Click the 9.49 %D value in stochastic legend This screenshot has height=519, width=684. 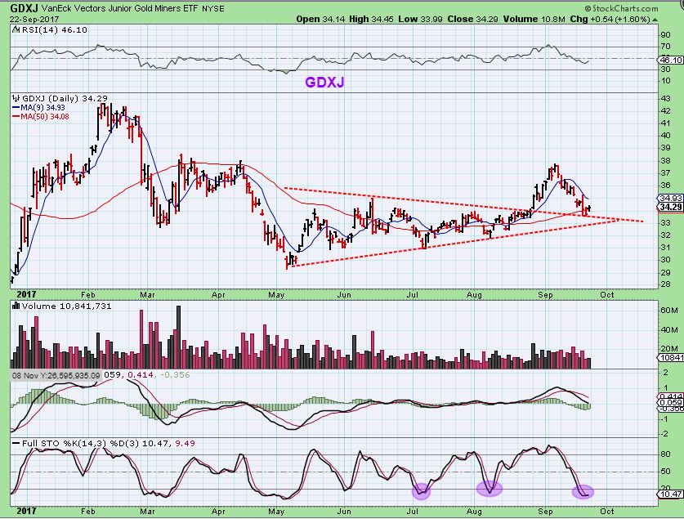pos(185,444)
